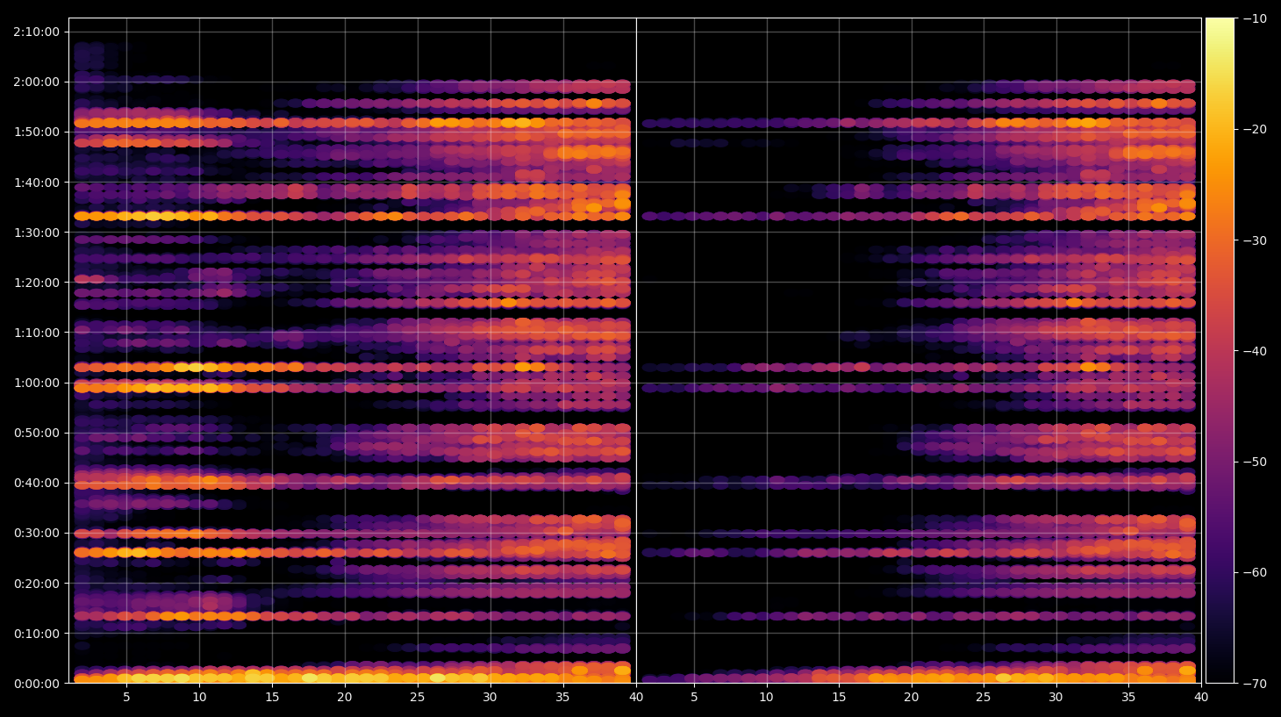Select the −20 colorbar tick label
1281x717 pixels.
[1255, 129]
